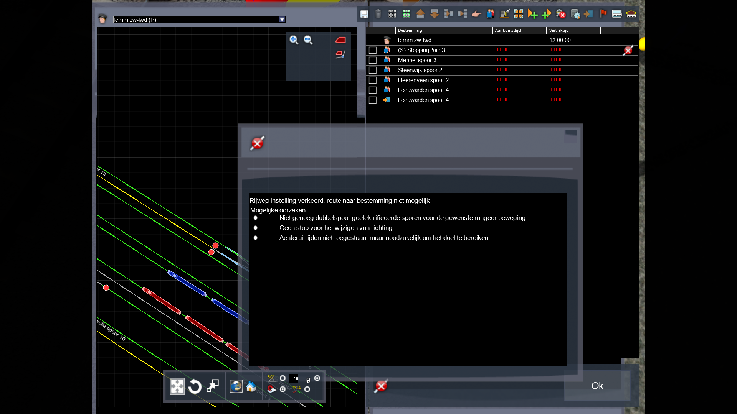Image resolution: width=737 pixels, height=414 pixels.
Task: Select (S) StoppingPoint3 destination text
Action: click(x=421, y=50)
